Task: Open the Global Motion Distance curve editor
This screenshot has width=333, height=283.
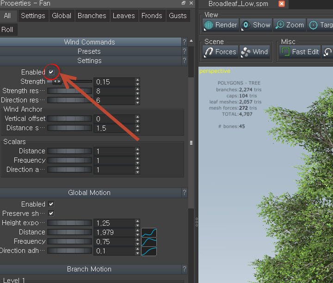Action: [x=149, y=233]
